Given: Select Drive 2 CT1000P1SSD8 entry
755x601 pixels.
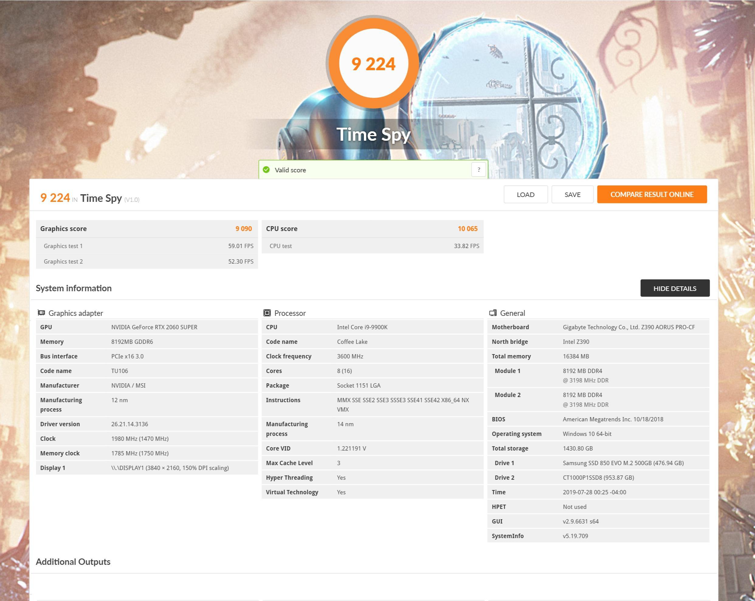Looking at the screenshot, I should tap(598, 478).
